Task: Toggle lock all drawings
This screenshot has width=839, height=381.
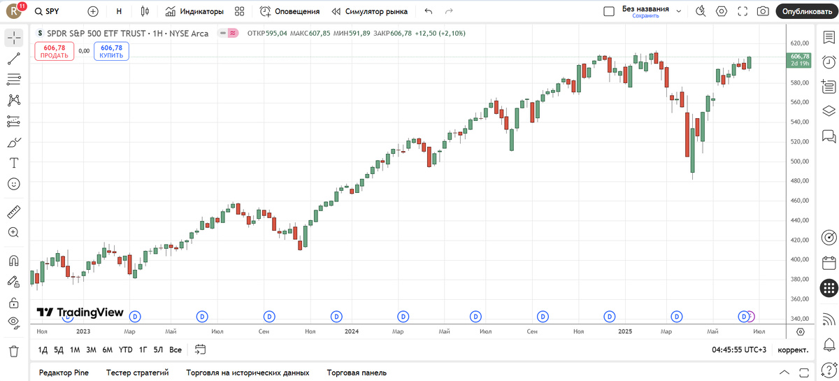Action: click(13, 302)
